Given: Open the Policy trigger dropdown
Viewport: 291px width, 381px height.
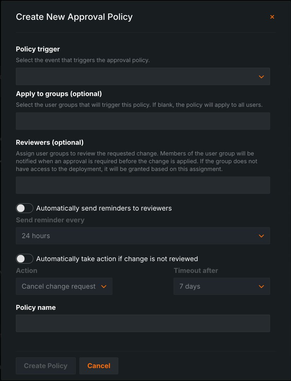Looking at the screenshot, I should tap(142, 77).
